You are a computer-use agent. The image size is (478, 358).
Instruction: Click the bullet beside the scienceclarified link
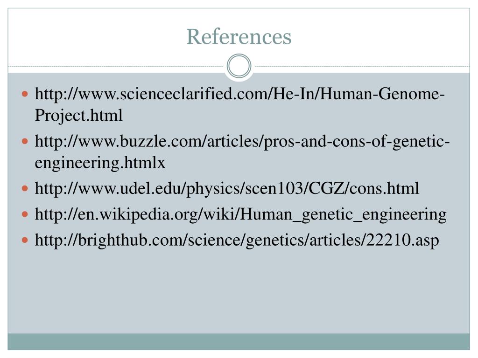pyautogui.click(x=25, y=94)
